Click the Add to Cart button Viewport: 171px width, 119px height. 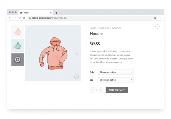116,90
